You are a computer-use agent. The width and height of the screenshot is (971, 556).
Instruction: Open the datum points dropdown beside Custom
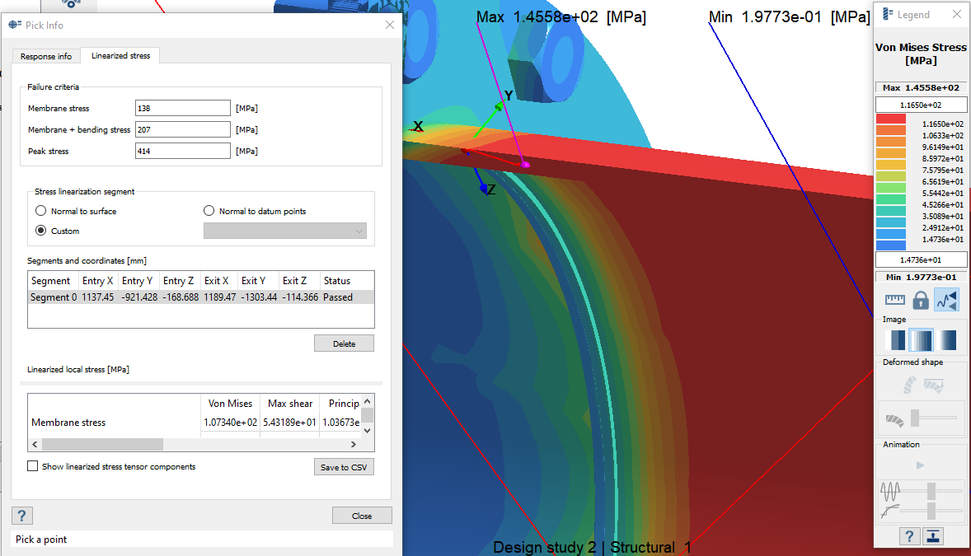coord(284,231)
